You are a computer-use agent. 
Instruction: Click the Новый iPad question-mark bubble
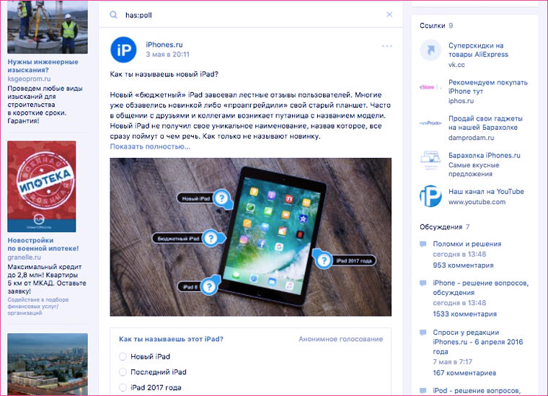coord(221,198)
